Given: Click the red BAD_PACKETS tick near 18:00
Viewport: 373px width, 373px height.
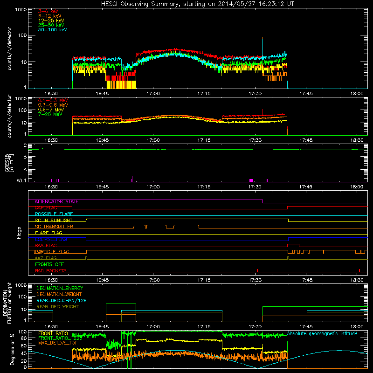Looking at the screenshot, I should [x=359, y=270].
